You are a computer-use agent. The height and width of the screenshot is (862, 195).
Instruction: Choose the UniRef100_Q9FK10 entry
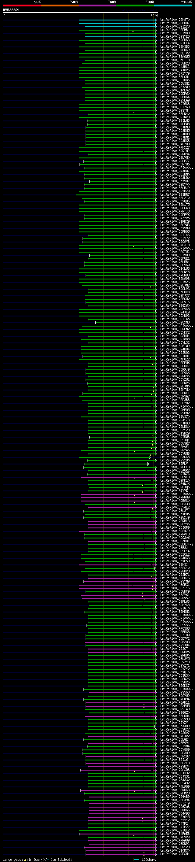[x=175, y=480]
